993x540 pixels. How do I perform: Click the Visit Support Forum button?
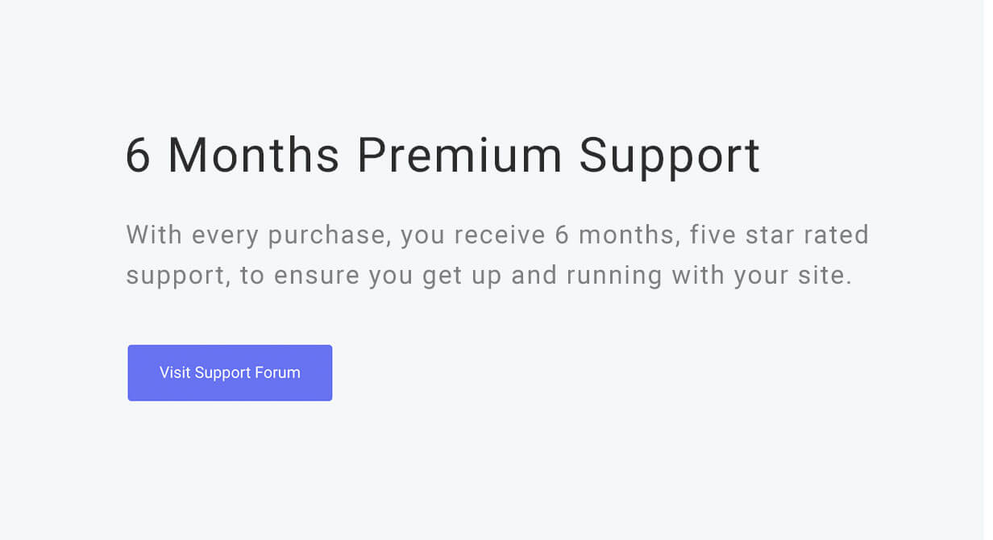point(230,372)
